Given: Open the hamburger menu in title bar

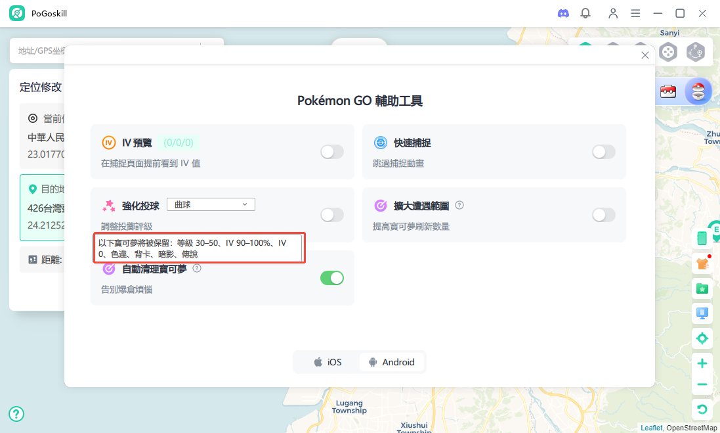Looking at the screenshot, I should point(635,13).
